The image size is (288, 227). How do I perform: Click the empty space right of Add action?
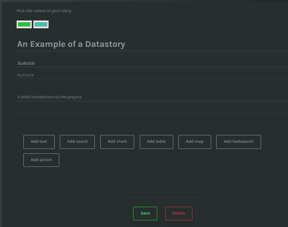156,160
